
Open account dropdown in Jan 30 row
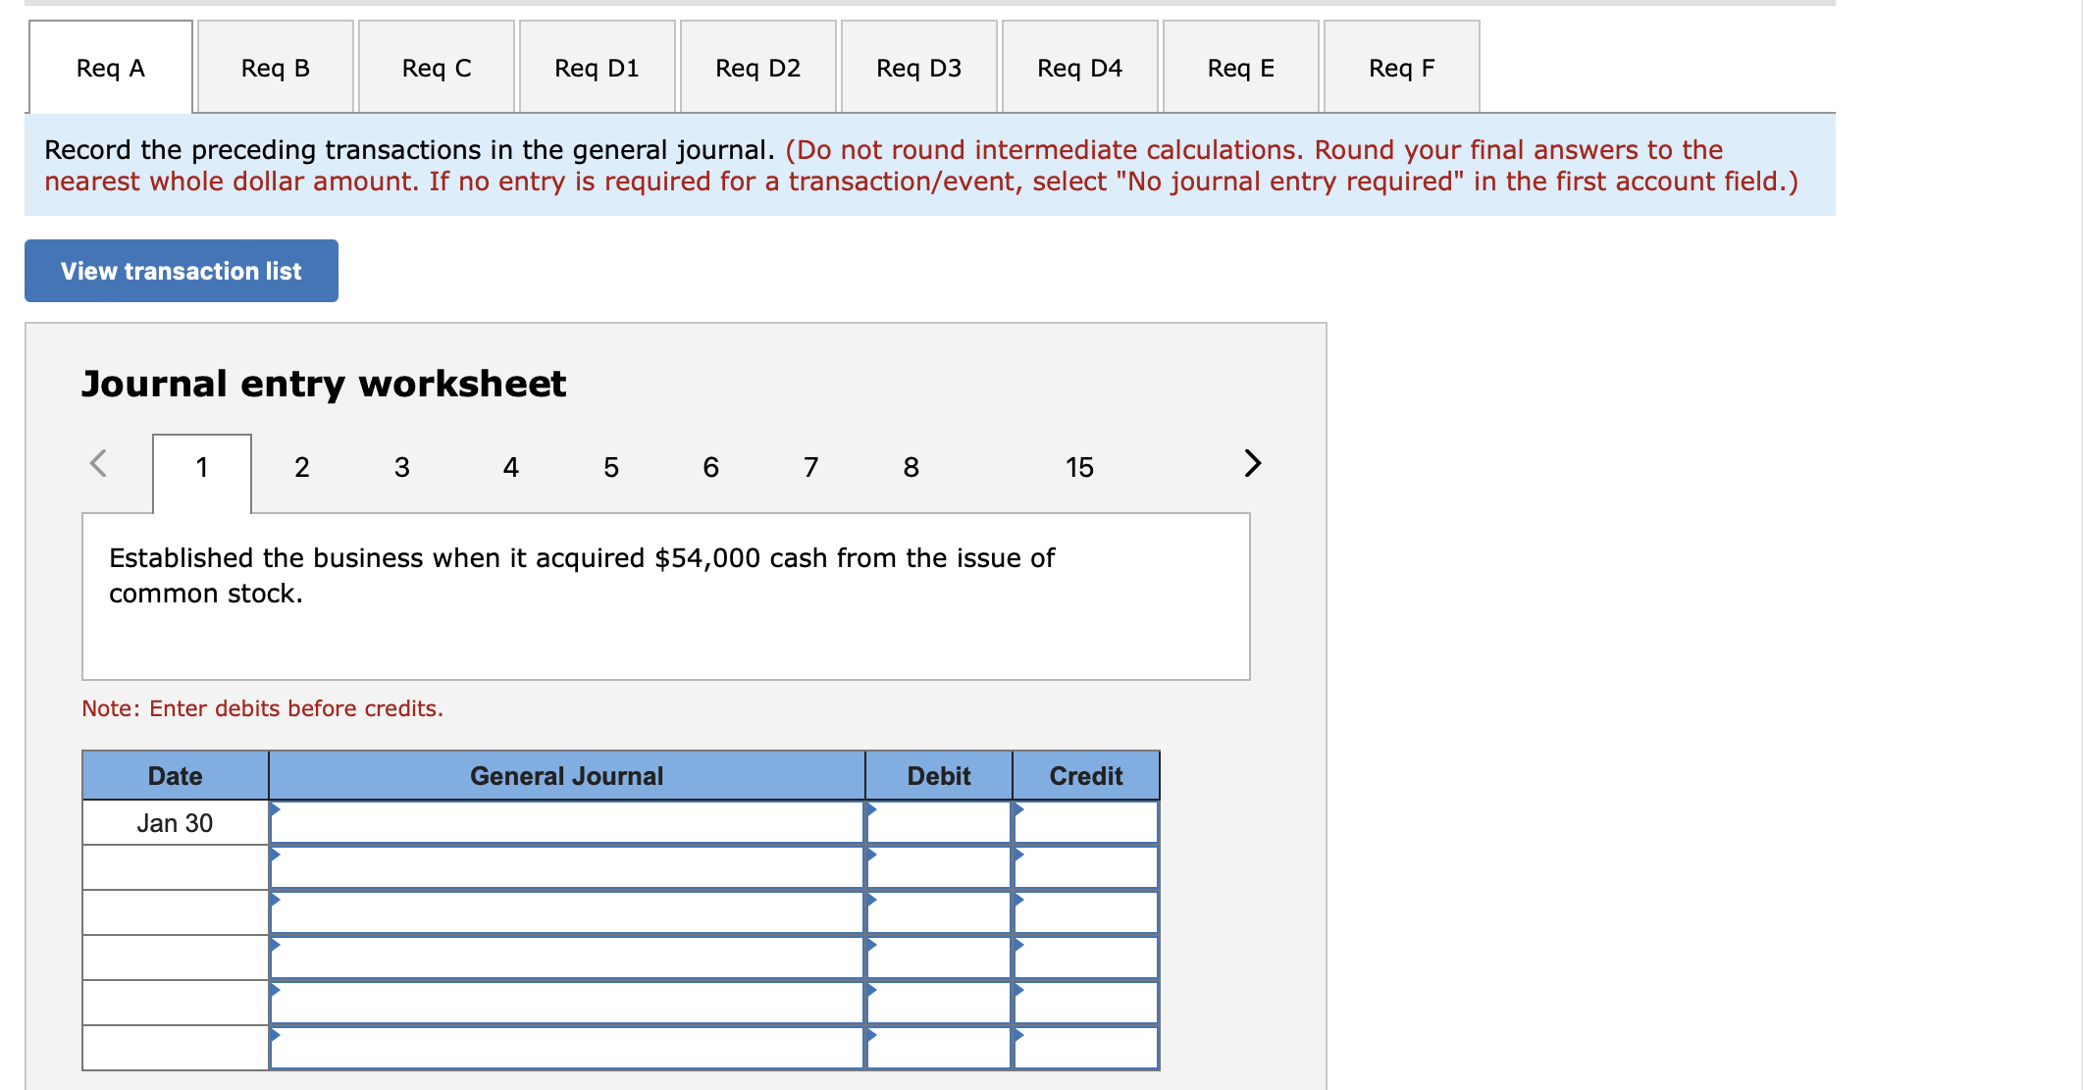[566, 823]
